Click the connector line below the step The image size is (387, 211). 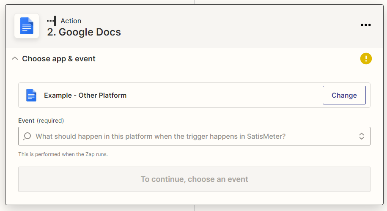tap(194, 208)
